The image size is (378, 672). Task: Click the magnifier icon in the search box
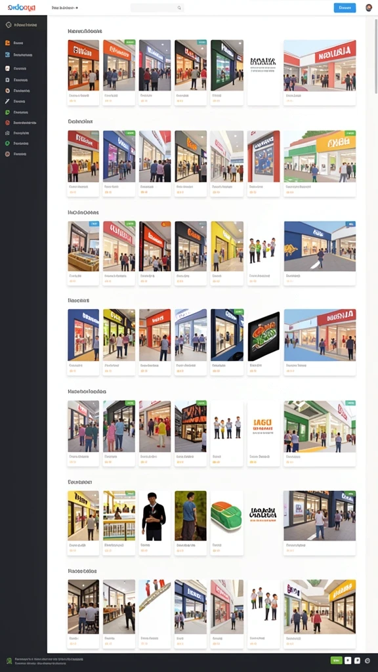[179, 8]
